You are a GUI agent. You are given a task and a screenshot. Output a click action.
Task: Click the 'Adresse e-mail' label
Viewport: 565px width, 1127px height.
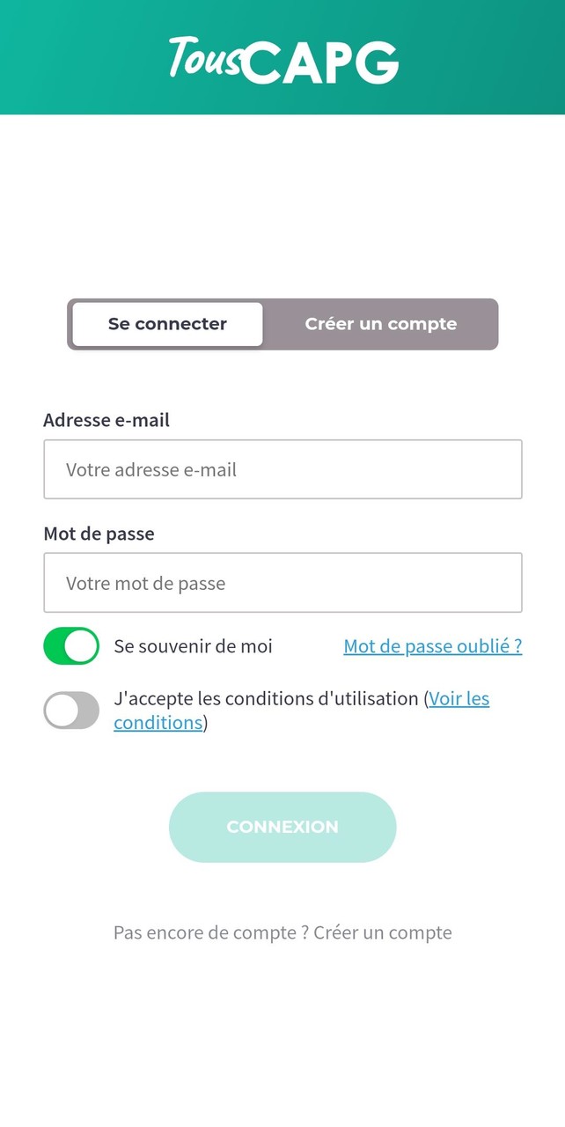106,420
